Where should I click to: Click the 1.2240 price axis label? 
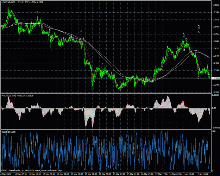click(x=215, y=85)
